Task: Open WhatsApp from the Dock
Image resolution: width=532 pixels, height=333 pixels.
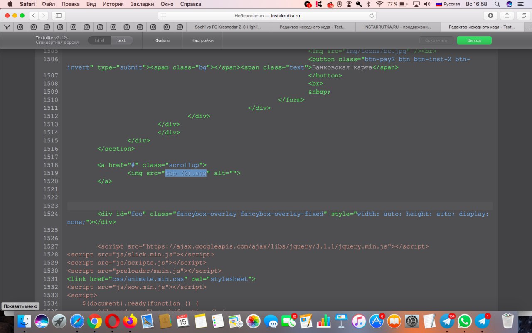Action: (x=465, y=321)
